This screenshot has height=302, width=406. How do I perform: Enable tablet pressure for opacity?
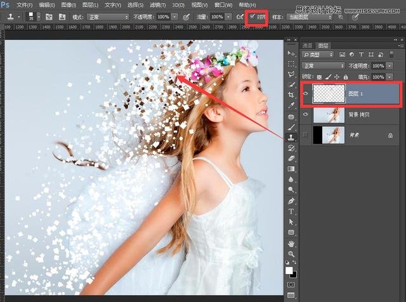coord(186,17)
